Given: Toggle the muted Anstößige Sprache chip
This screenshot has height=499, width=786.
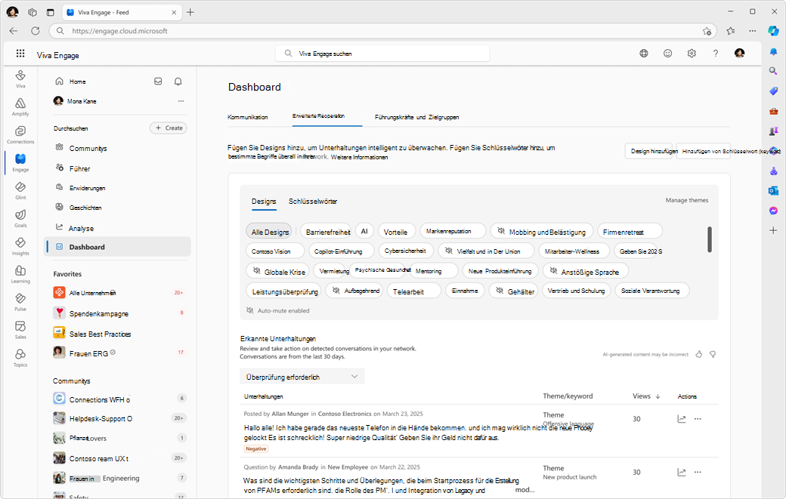Looking at the screenshot, I should click(x=586, y=272).
